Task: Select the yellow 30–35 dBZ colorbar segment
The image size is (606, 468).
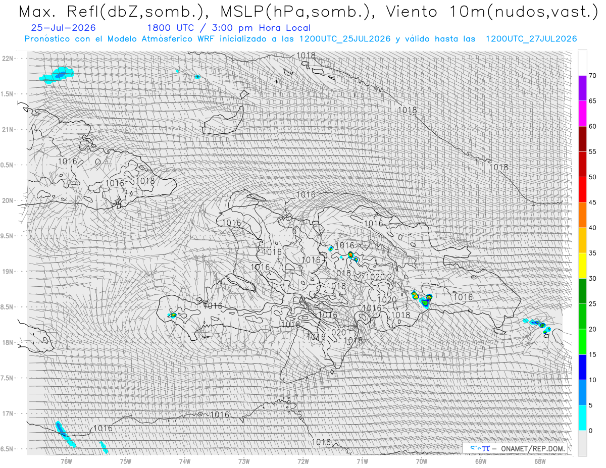Action: pos(582,266)
